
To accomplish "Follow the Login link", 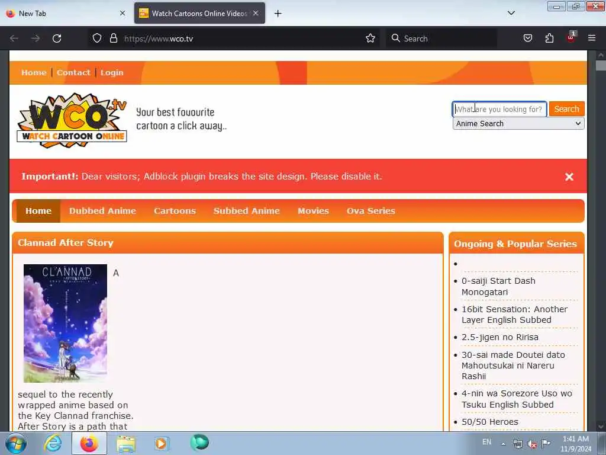I will click(x=112, y=73).
